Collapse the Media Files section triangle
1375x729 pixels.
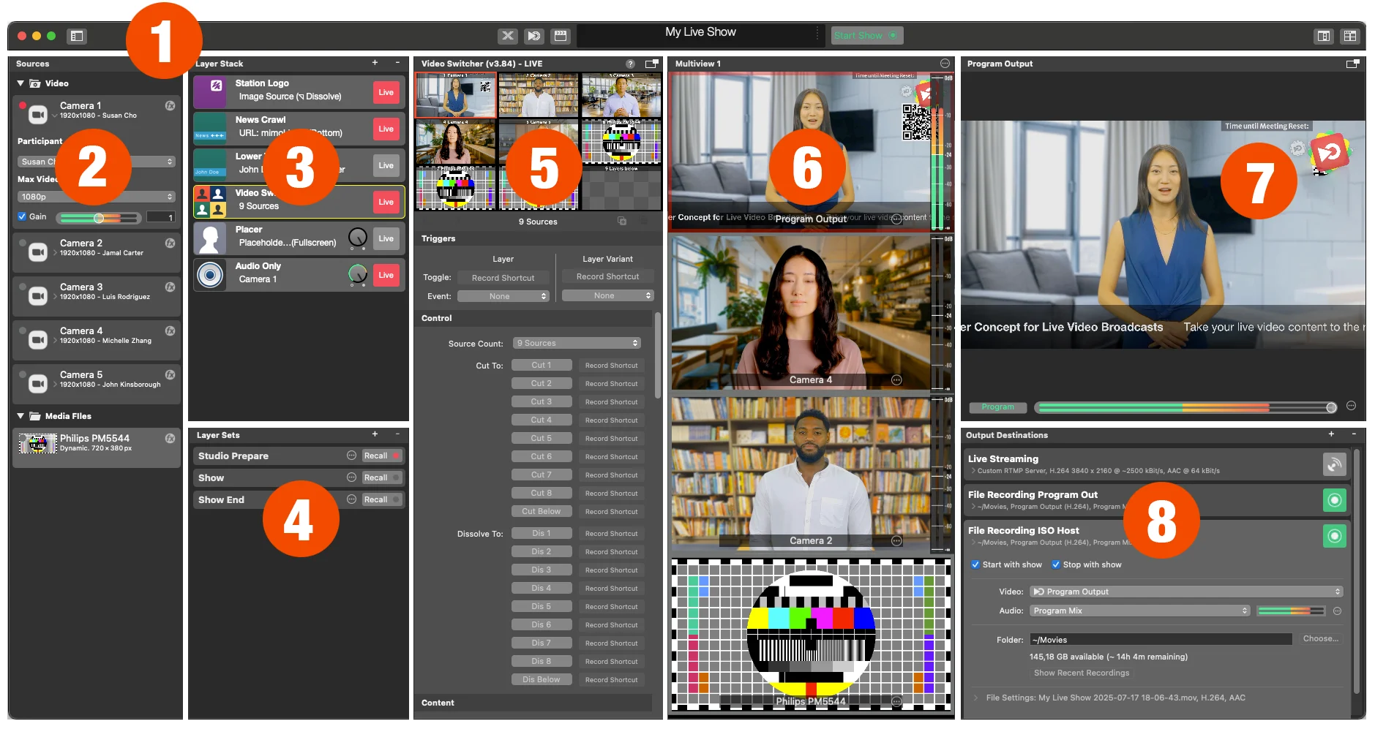[x=20, y=416]
